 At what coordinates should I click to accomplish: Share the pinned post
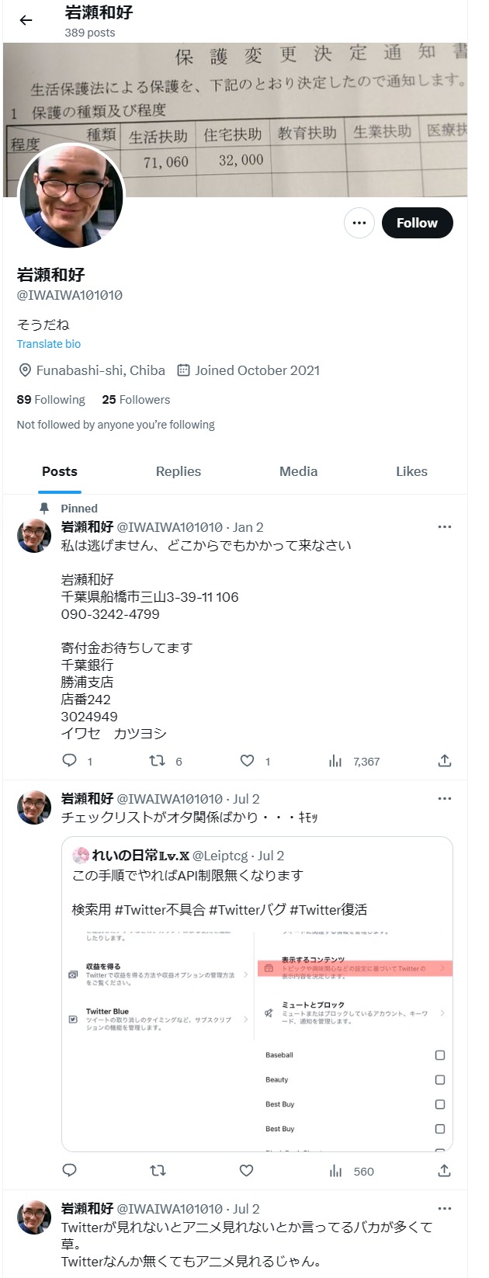point(445,761)
